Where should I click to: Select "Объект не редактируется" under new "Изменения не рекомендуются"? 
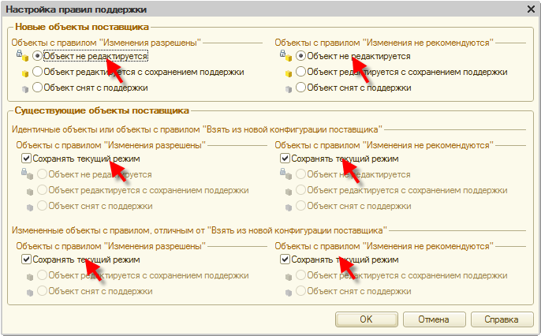pyautogui.click(x=301, y=57)
